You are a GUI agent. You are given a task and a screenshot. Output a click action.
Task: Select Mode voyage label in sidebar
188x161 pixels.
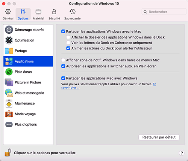coord(25,114)
